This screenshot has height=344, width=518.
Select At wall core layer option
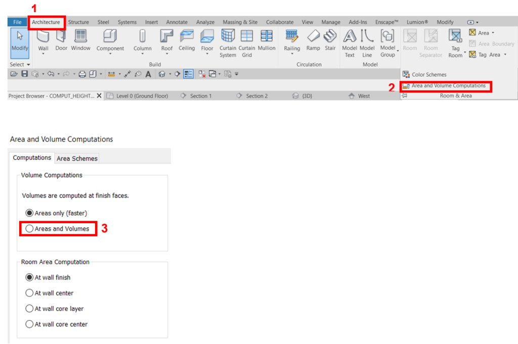point(55,309)
